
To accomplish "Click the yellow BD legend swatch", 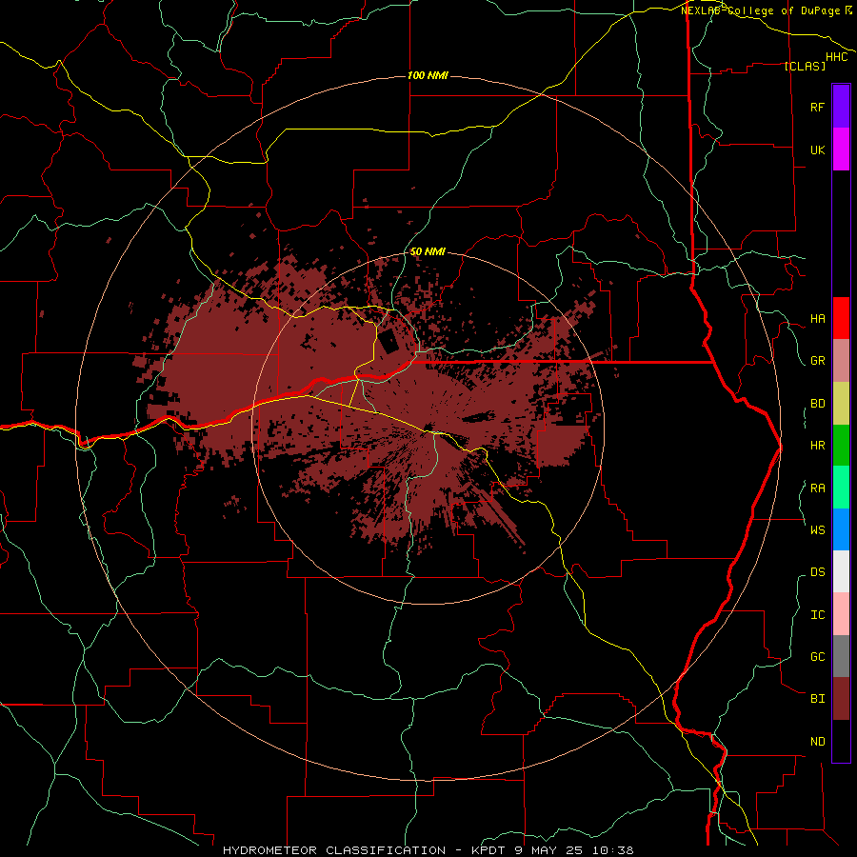I will coord(841,403).
